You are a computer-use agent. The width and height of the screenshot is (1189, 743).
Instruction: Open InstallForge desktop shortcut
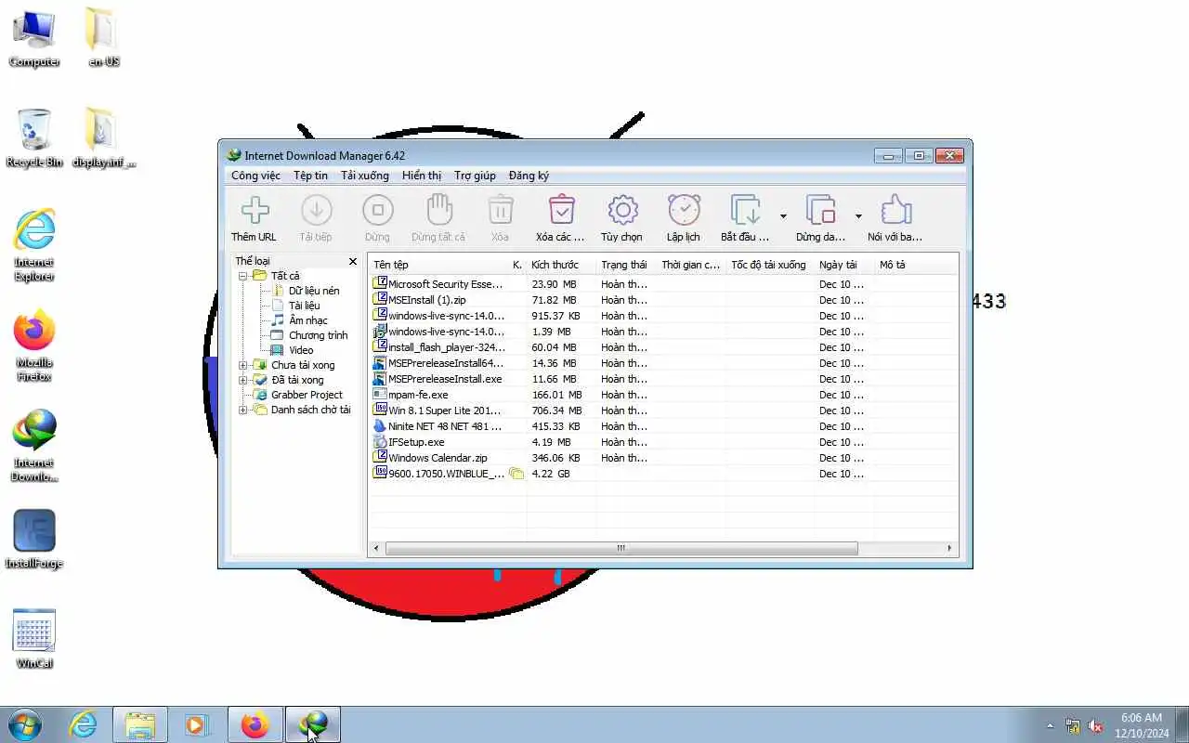[x=34, y=539]
